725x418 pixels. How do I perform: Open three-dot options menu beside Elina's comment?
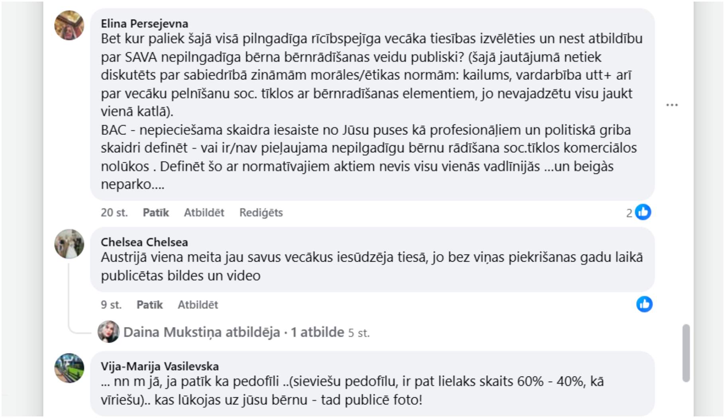[672, 105]
